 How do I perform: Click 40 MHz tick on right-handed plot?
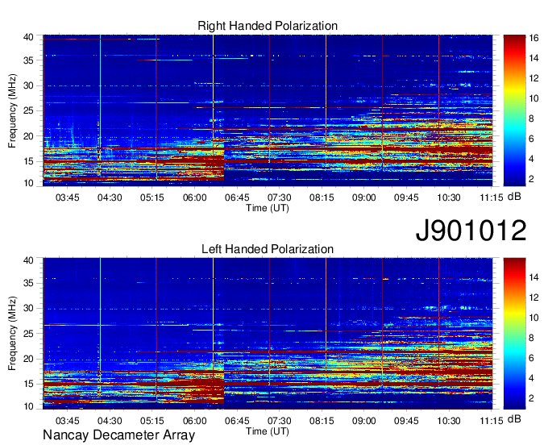click(29, 37)
